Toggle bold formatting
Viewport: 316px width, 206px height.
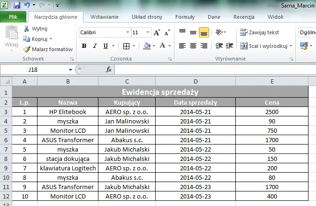pyautogui.click(x=84, y=46)
